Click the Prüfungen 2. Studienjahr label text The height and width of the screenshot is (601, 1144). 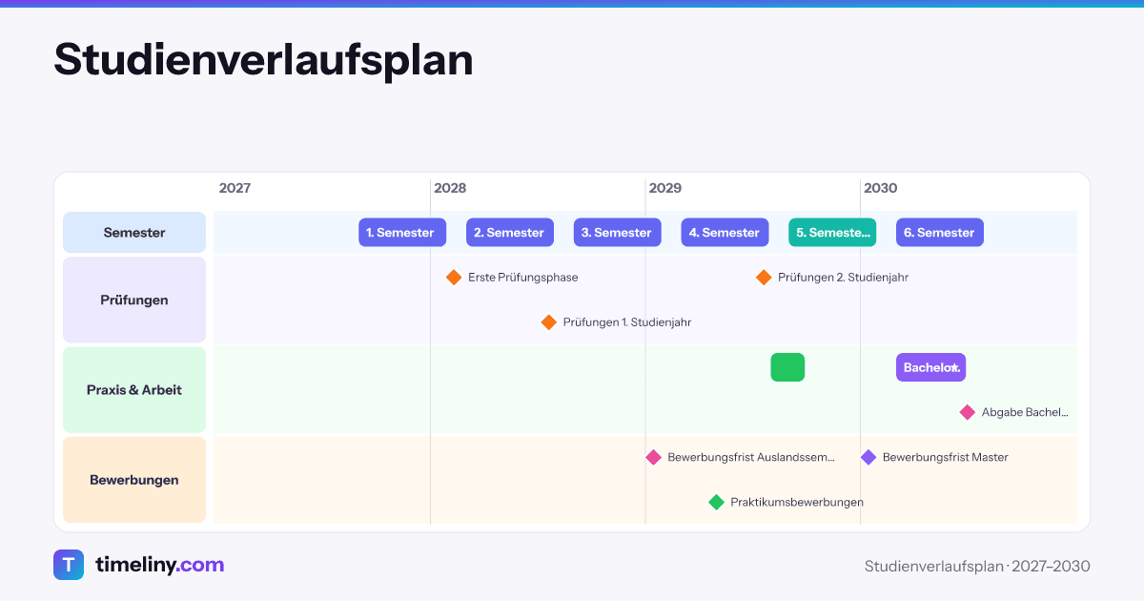click(x=843, y=278)
